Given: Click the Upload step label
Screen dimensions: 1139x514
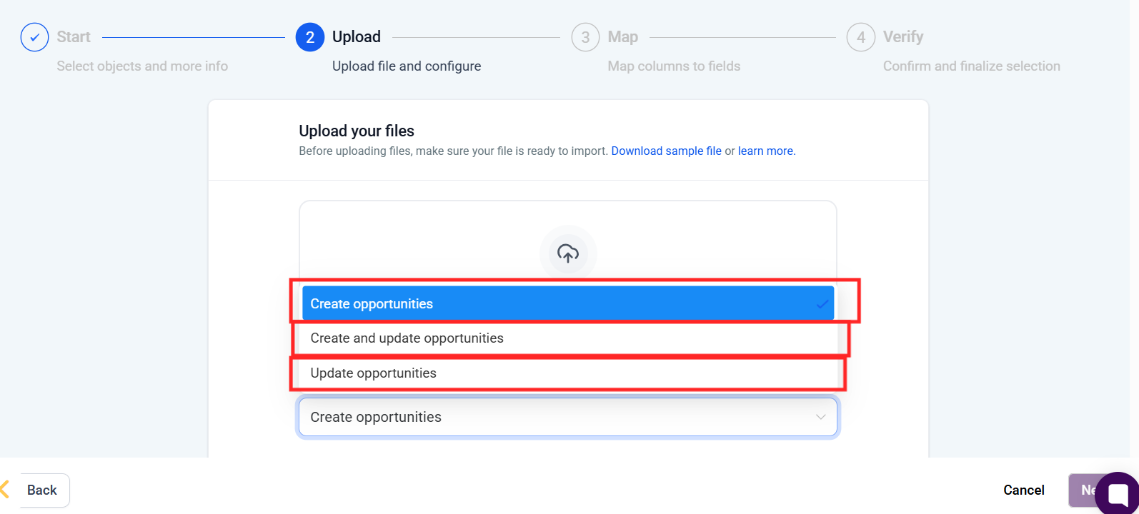Looking at the screenshot, I should pyautogui.click(x=357, y=37).
